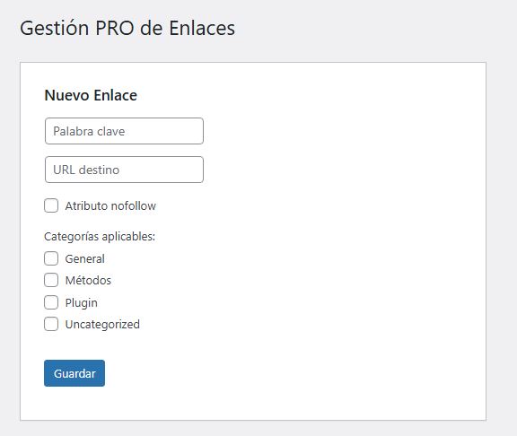Click the Plugin label text

click(81, 303)
